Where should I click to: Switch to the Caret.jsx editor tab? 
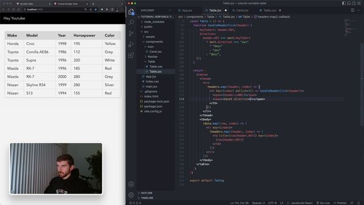242,10
